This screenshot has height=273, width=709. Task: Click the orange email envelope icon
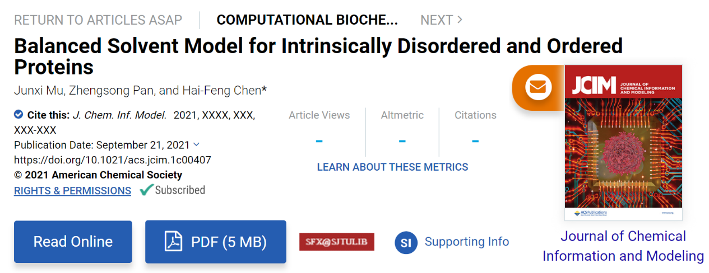(x=537, y=87)
